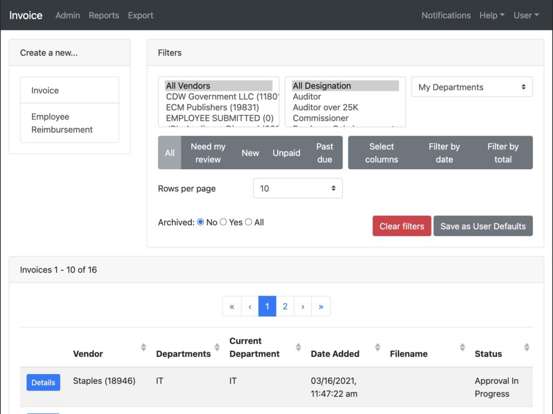Image resolution: width=553 pixels, height=414 pixels.
Task: Switch to page 2 of invoices
Action: [285, 306]
